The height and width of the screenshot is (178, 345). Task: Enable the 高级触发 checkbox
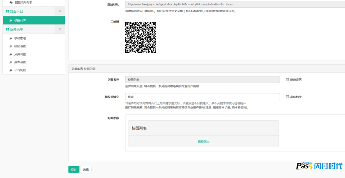click(287, 97)
